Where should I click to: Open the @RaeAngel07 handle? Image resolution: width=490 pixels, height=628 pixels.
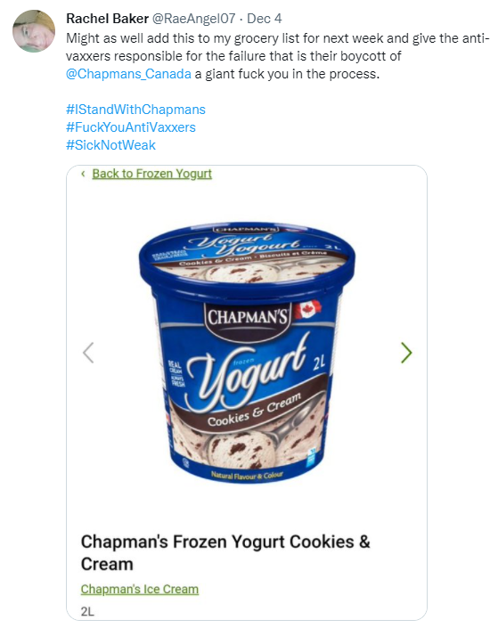[x=193, y=19]
